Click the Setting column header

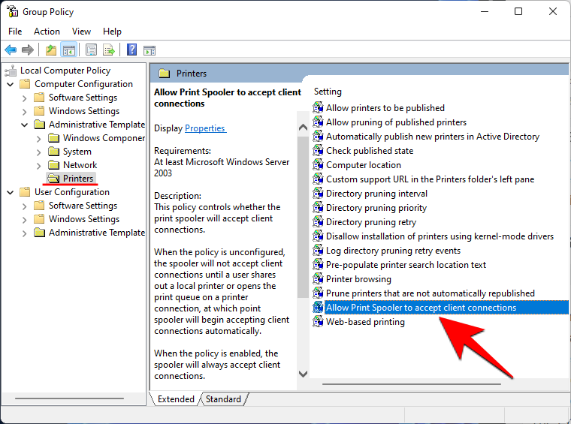pos(328,92)
